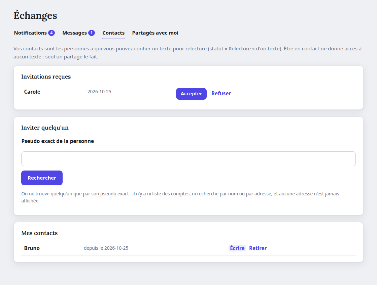Click the name Bruno in contacts

32,248
